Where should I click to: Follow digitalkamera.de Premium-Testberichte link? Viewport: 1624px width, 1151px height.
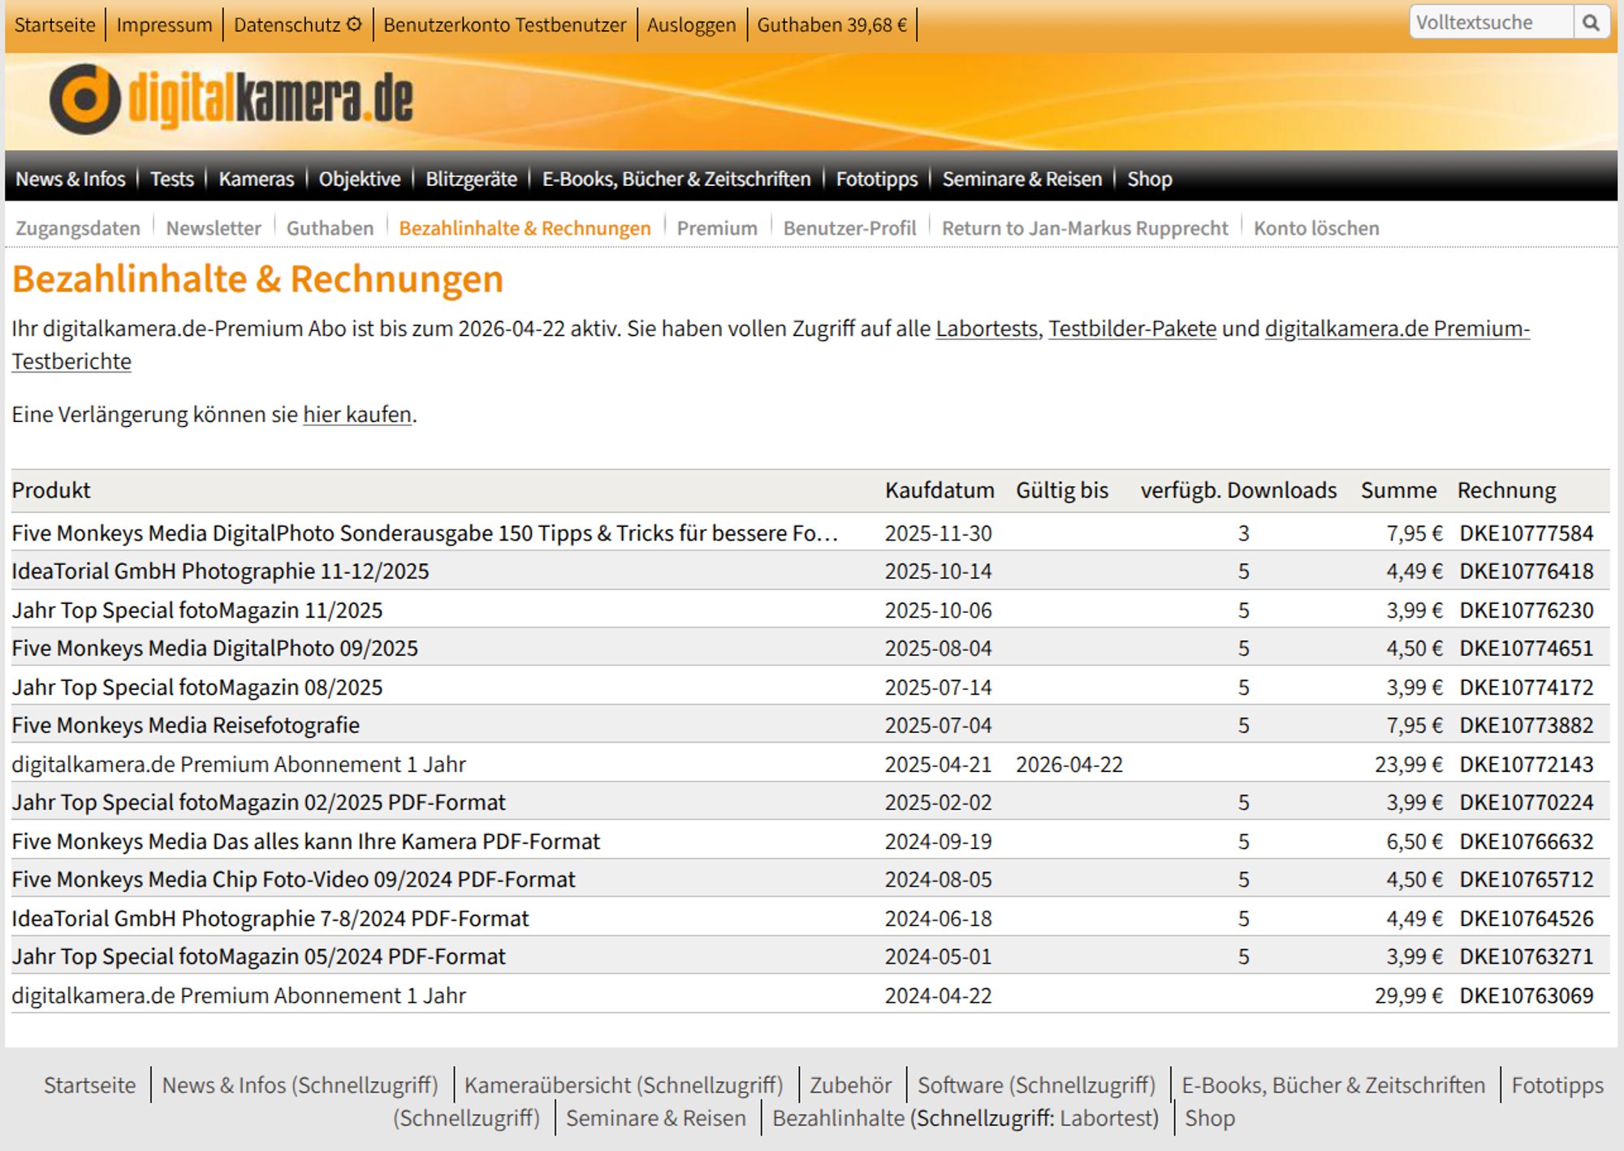pos(1397,329)
